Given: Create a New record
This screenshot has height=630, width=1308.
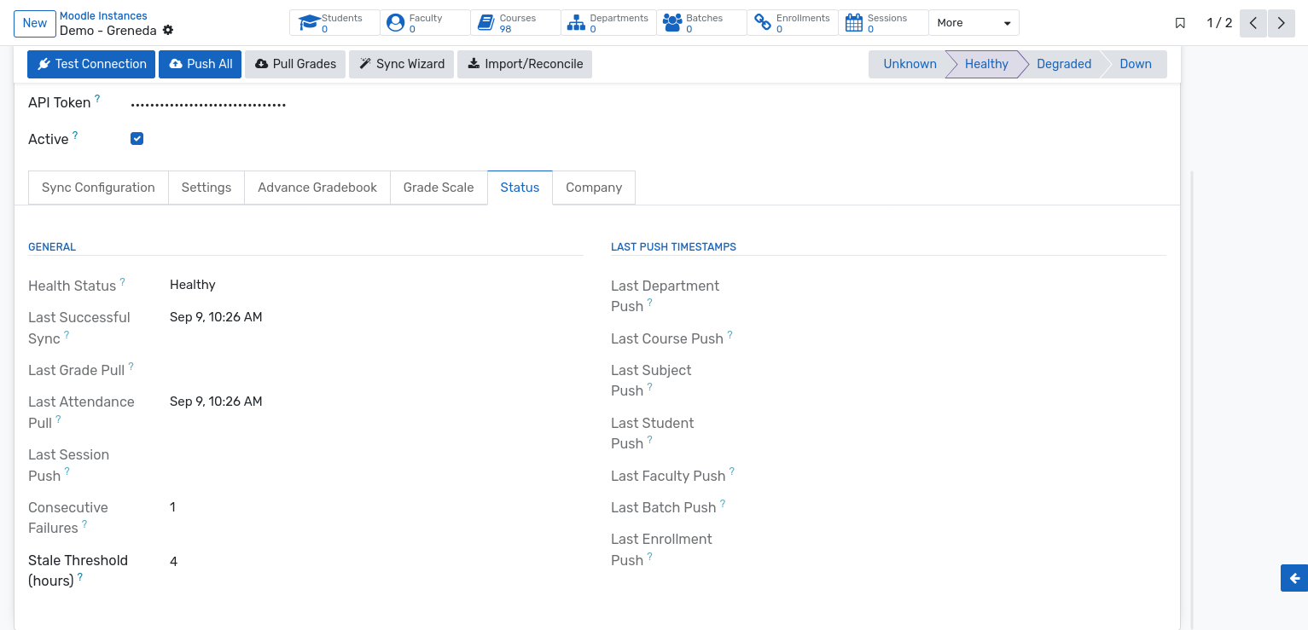Looking at the screenshot, I should pos(35,23).
